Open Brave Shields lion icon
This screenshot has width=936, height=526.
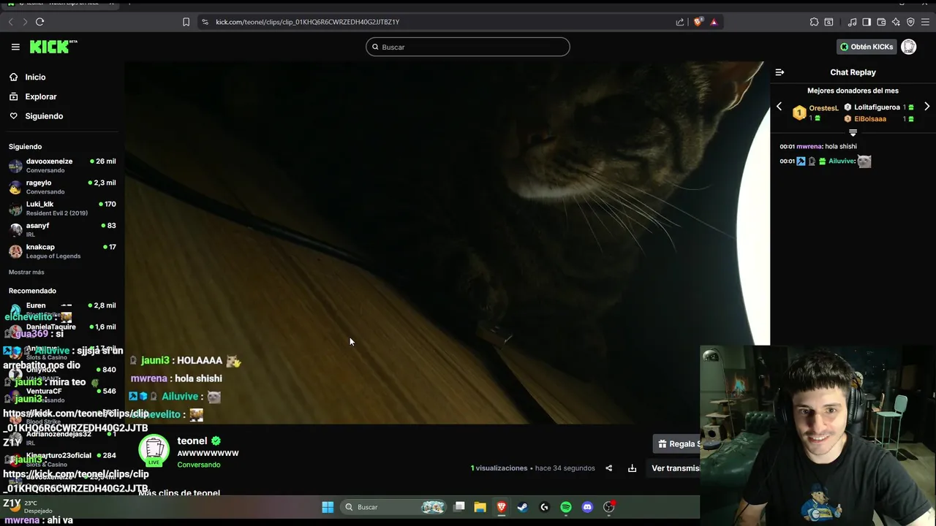tap(698, 22)
